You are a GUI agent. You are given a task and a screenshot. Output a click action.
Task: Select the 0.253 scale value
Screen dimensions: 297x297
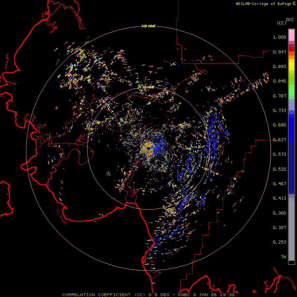coord(280,242)
